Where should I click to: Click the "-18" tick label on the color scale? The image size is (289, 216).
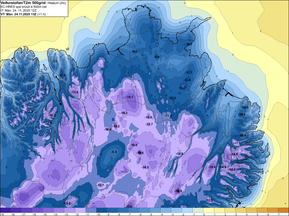coord(13,214)
